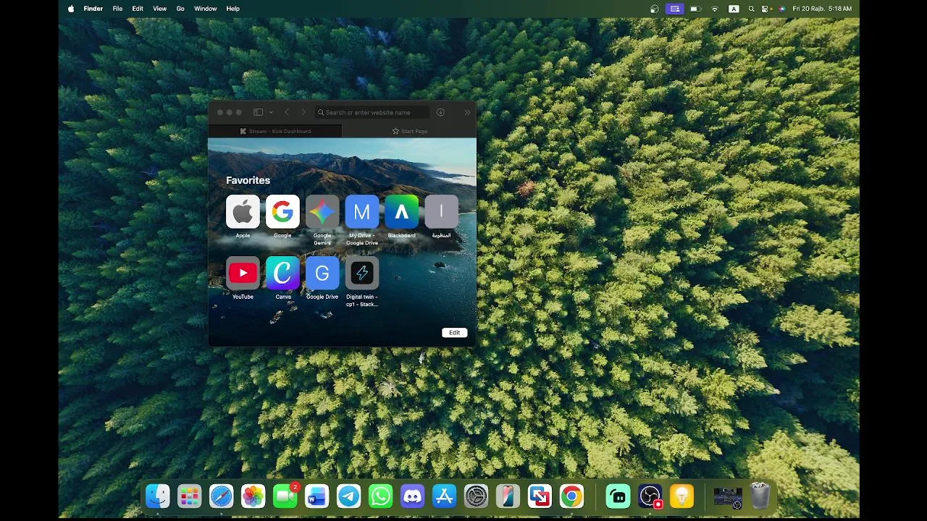Open the green streaming app in Dock
Screen dimensions: 927x521
point(618,496)
